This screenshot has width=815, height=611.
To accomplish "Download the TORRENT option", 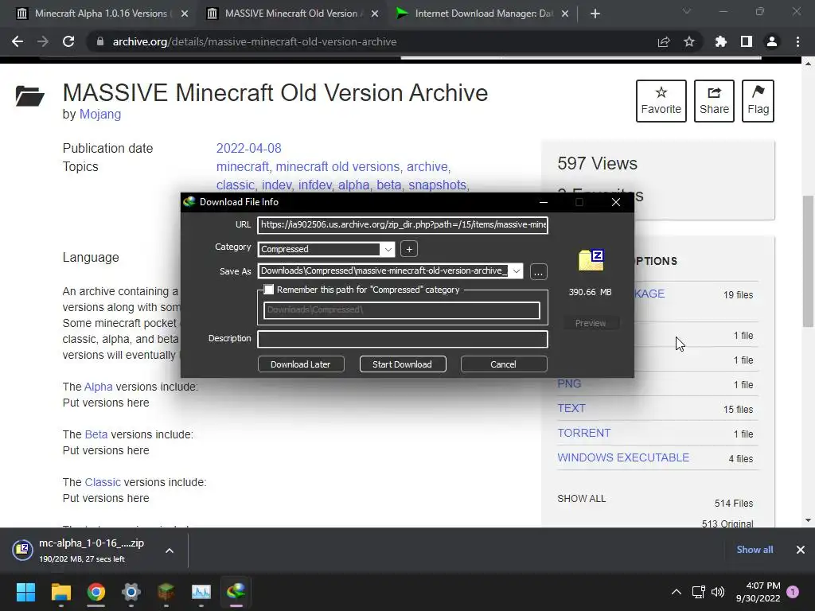I will 583,433.
